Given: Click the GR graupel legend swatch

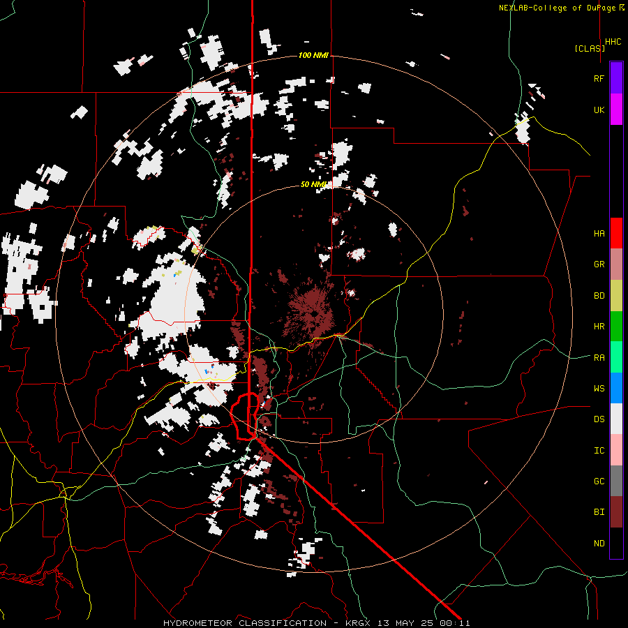Looking at the screenshot, I should [x=616, y=264].
